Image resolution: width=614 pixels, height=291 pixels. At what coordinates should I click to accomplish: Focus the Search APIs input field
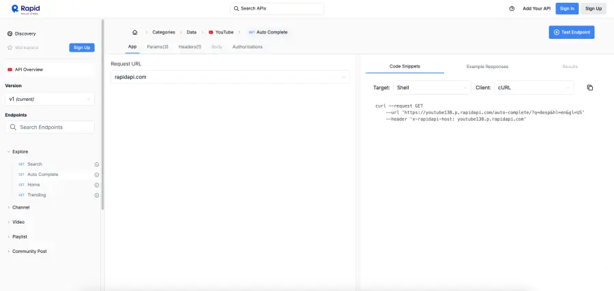(x=277, y=8)
